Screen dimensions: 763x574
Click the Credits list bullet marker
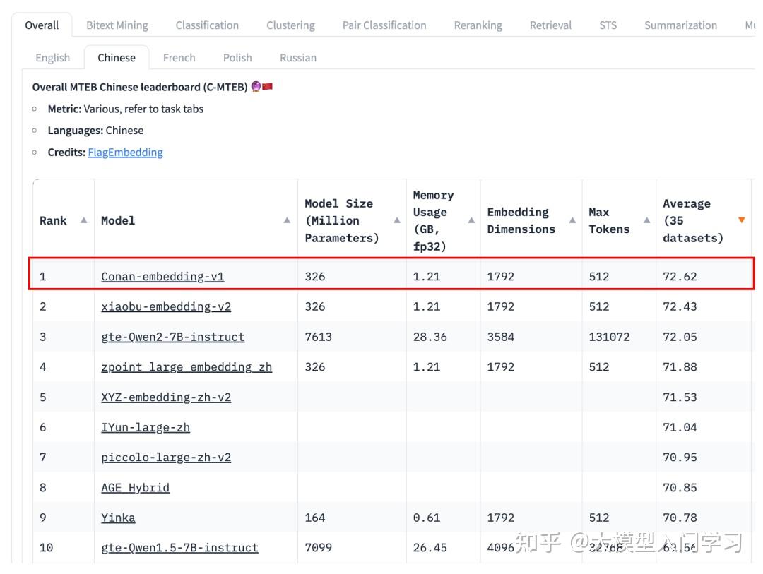click(34, 152)
